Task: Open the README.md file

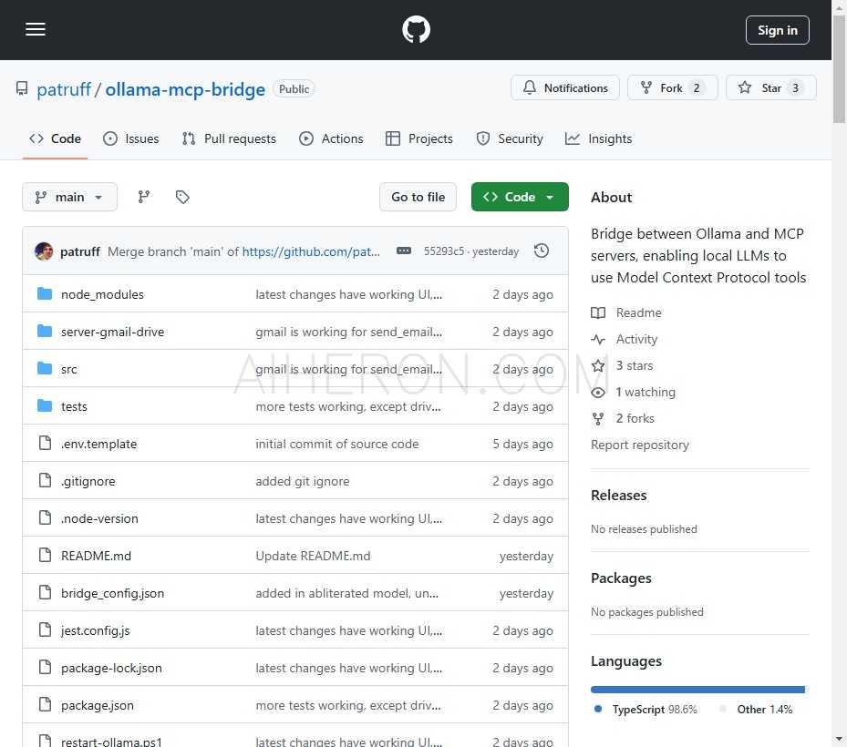Action: (x=96, y=556)
